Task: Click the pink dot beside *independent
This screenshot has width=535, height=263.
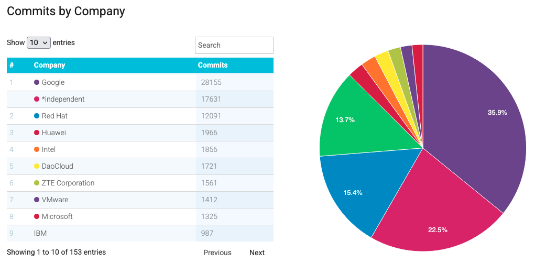Action: [x=37, y=99]
